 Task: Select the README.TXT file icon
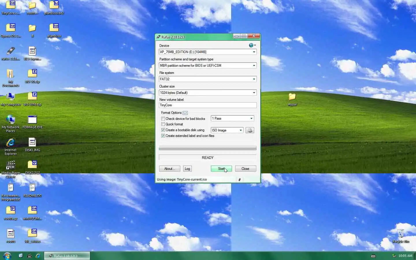(32, 190)
